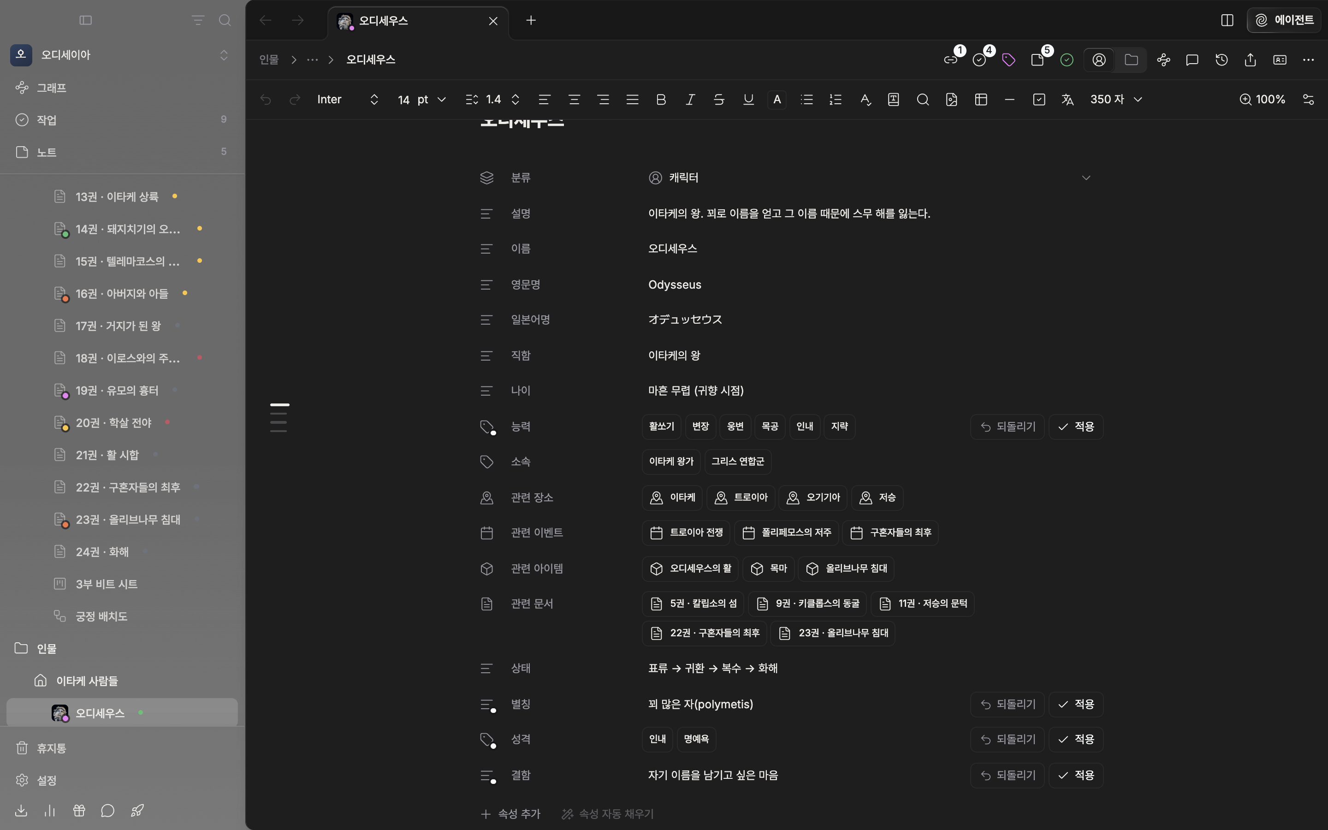Open the comments bubble icon in header
This screenshot has height=830, width=1328.
[x=1192, y=60]
